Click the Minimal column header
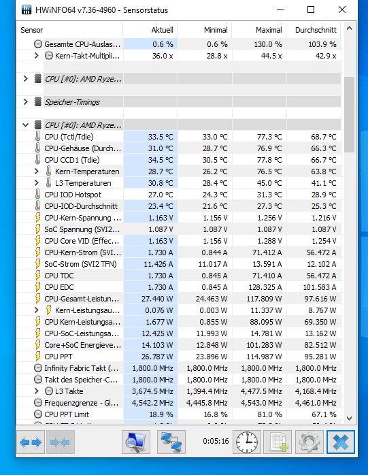This screenshot has width=368, height=475. click(x=205, y=30)
